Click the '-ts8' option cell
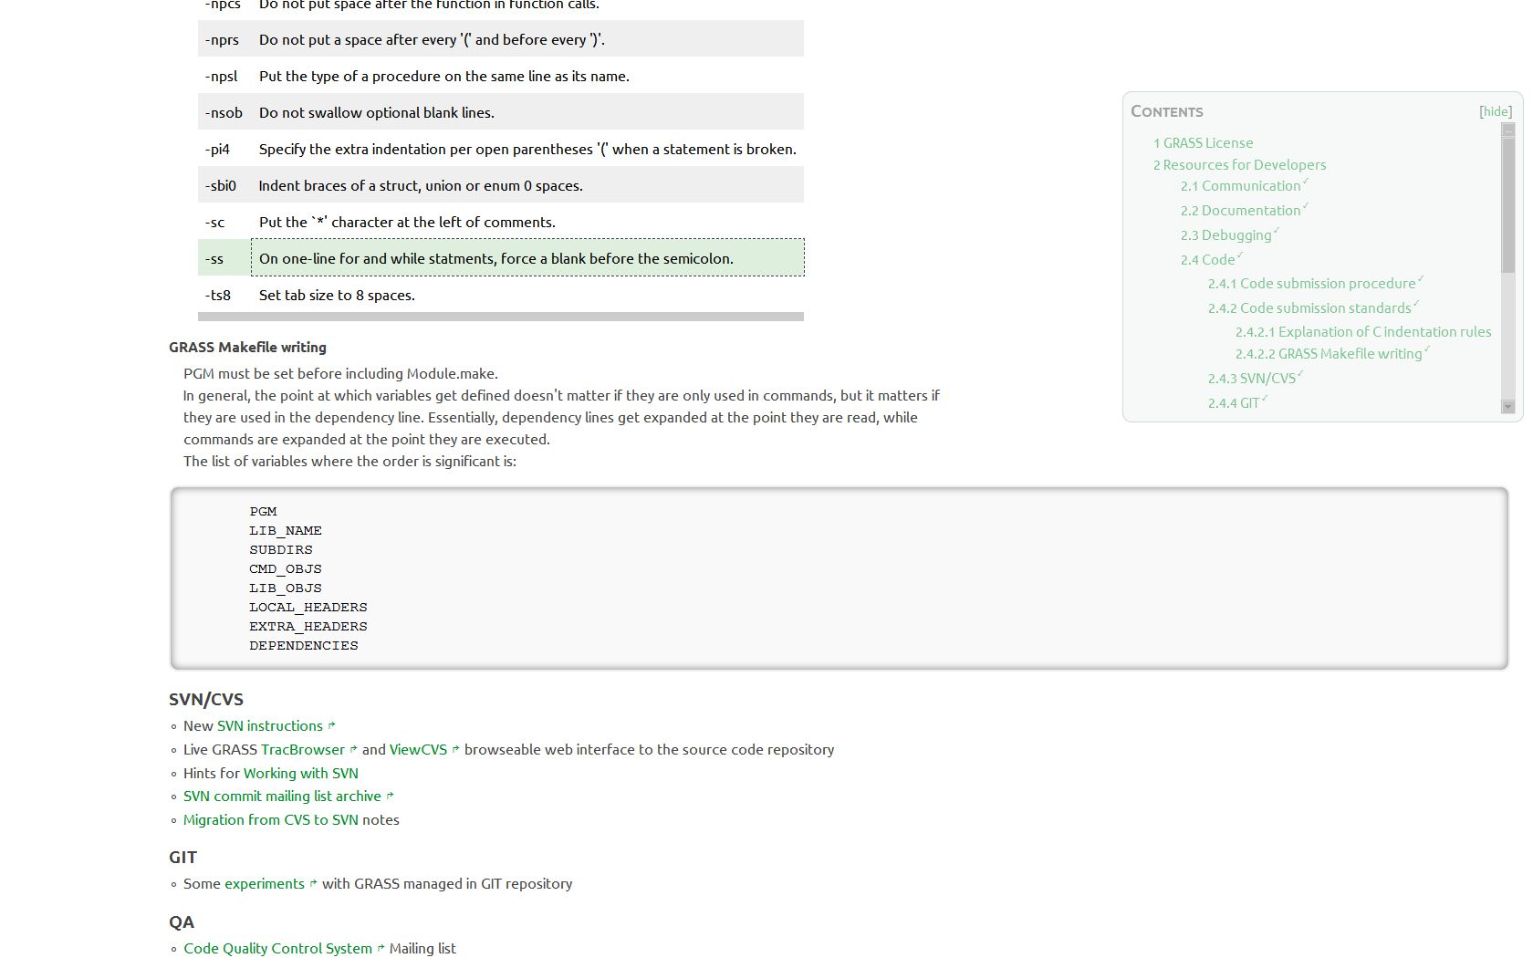This screenshot has height=958, width=1533. [224, 295]
